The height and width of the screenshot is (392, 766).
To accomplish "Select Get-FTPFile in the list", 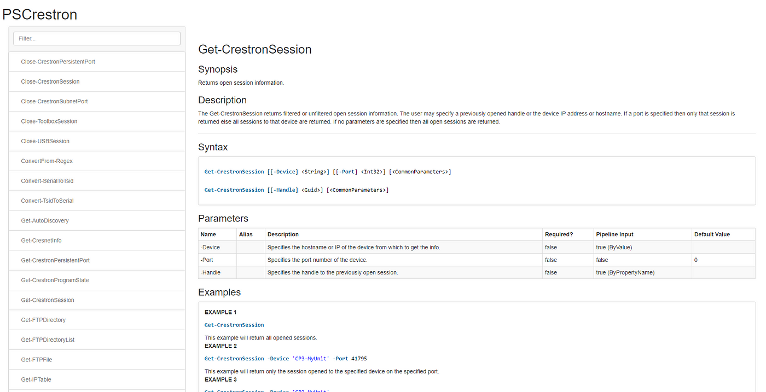I will [x=97, y=360].
